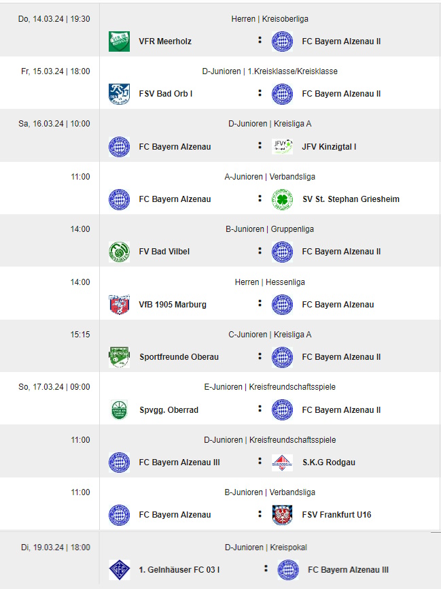The height and width of the screenshot is (589, 441).
Task: Click the FSV Frankfurt U16 eagle crest
Action: [282, 515]
